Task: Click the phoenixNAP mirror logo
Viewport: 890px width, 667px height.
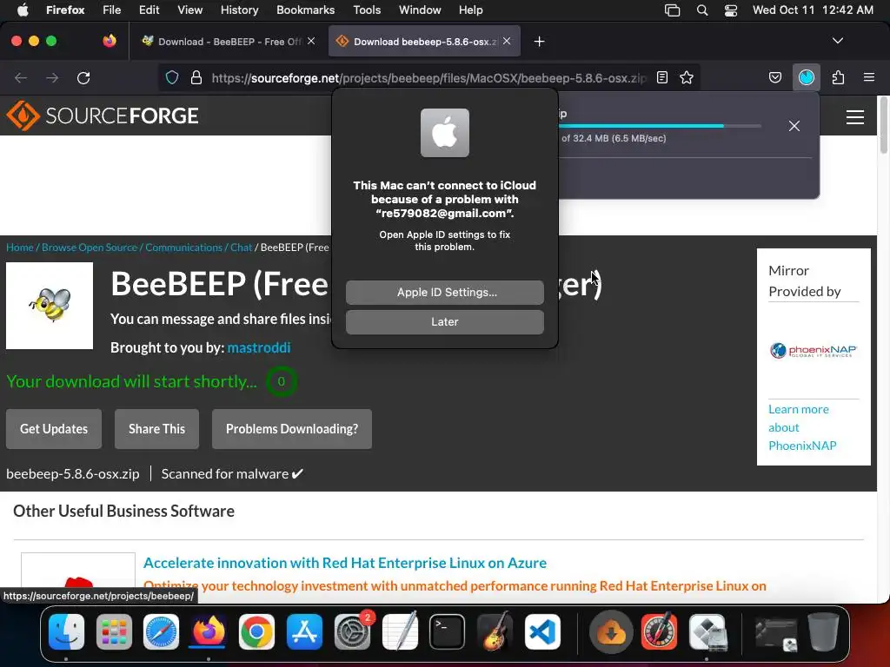Action: [x=814, y=351]
